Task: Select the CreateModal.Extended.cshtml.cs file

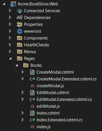Action: 66,79
